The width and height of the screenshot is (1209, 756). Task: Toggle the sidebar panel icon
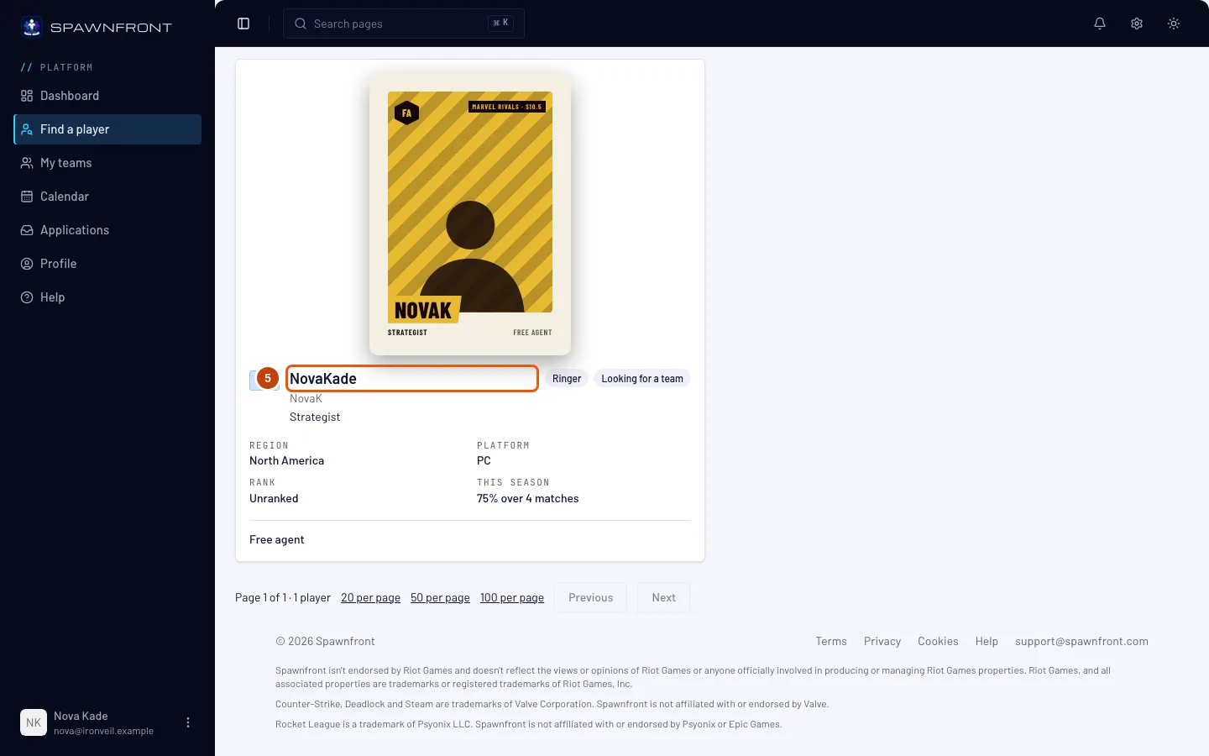click(x=243, y=24)
